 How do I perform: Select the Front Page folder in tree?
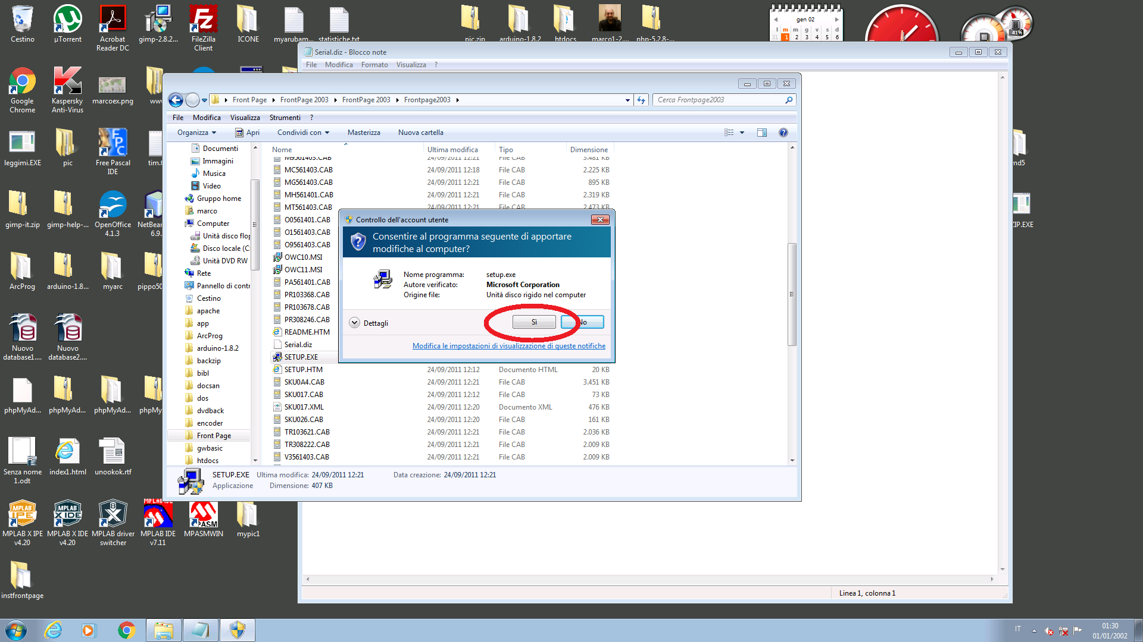(214, 436)
